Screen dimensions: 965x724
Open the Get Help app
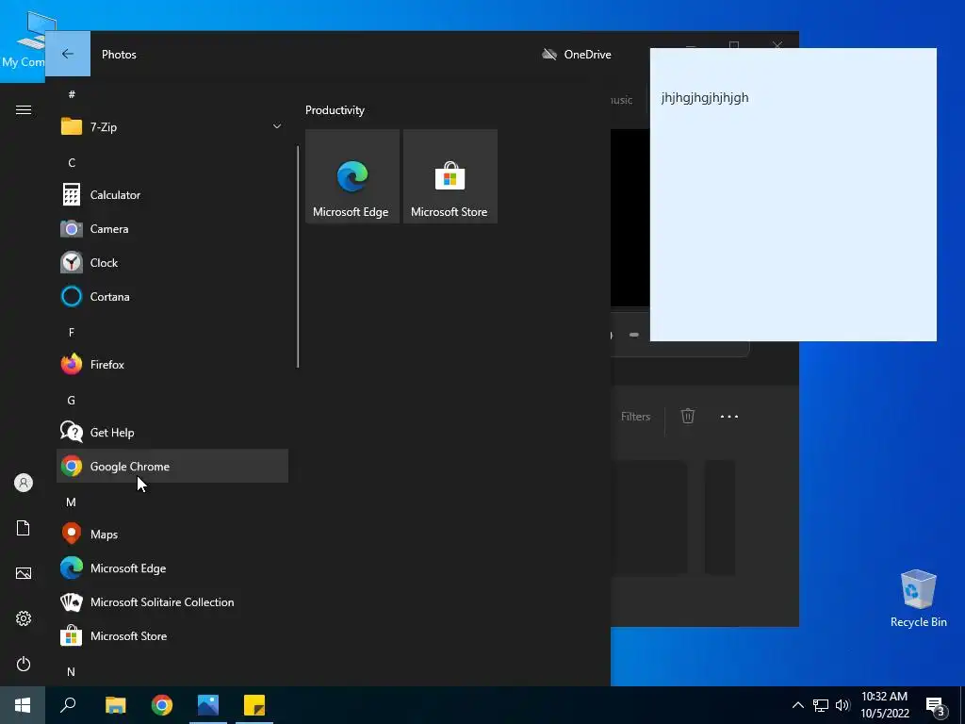pyautogui.click(x=172, y=432)
